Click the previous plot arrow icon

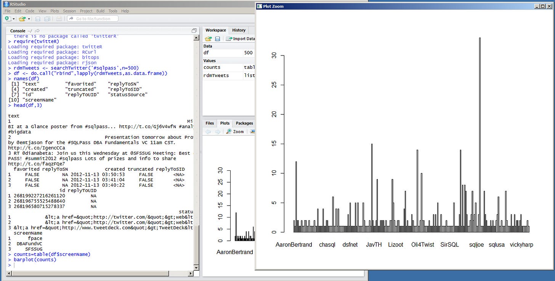pyautogui.click(x=208, y=132)
